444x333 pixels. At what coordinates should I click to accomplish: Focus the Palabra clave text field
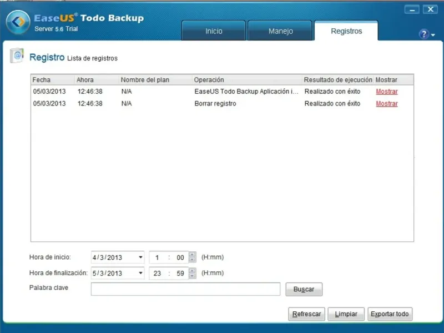pos(185,289)
